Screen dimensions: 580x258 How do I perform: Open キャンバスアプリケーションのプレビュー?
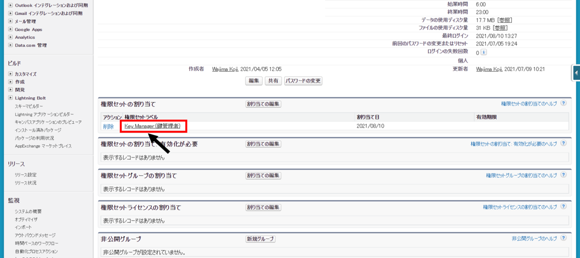tap(48, 122)
